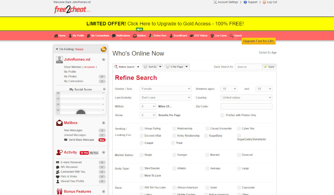334x195 pixels.
Task: Open the Last Activity dropdown
Action: tap(165, 98)
